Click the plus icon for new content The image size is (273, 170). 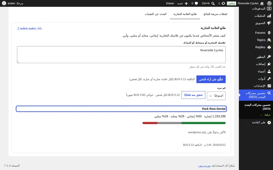tap(186, 3)
